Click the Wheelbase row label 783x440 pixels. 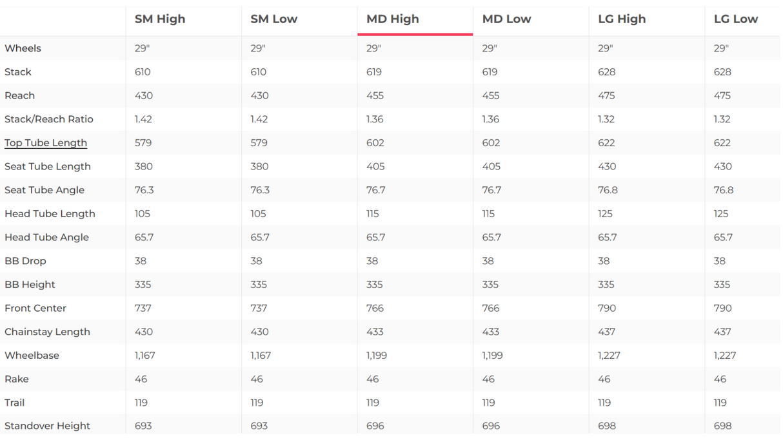coord(32,356)
